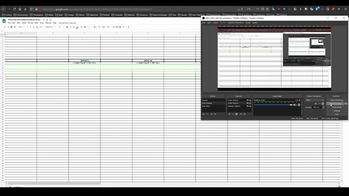Bookmark this page with star icon
The width and height of the screenshot is (349, 196).
point(267,9)
